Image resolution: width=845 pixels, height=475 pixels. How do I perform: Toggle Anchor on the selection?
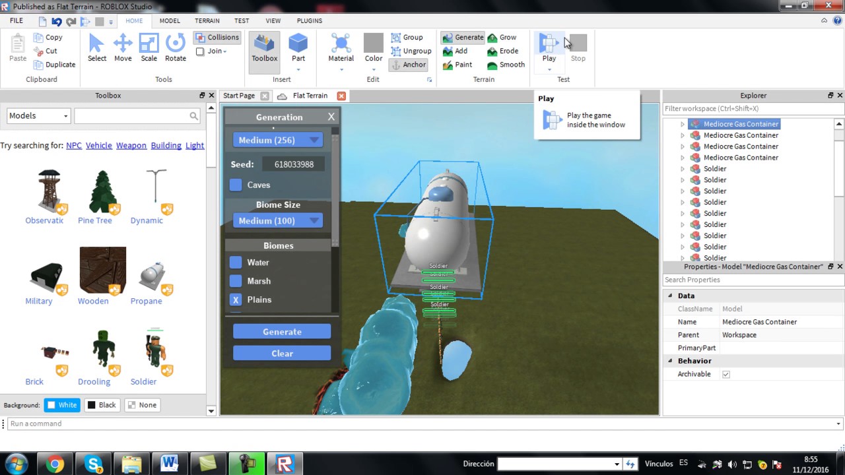coord(408,65)
